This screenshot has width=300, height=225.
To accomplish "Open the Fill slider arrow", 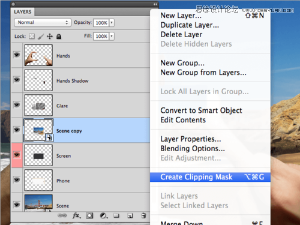I will [112, 36].
